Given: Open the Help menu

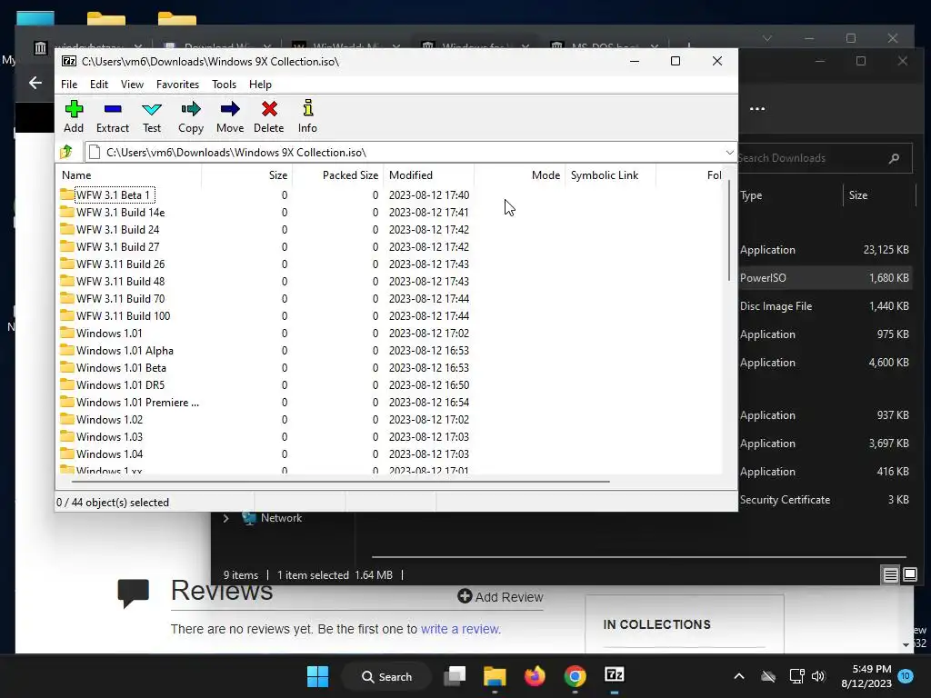Looking at the screenshot, I should 260,85.
